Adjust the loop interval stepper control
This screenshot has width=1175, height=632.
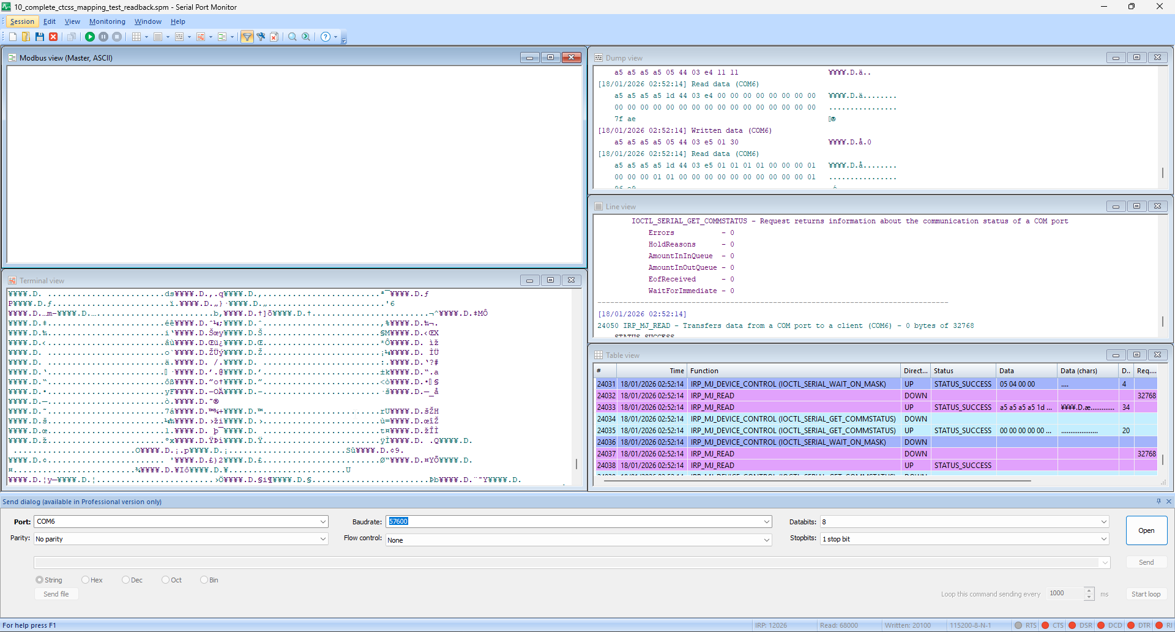[x=1089, y=593]
